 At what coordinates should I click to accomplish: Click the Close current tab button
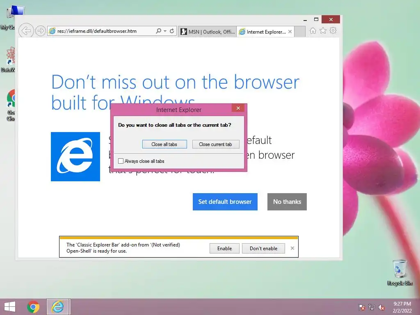point(216,144)
